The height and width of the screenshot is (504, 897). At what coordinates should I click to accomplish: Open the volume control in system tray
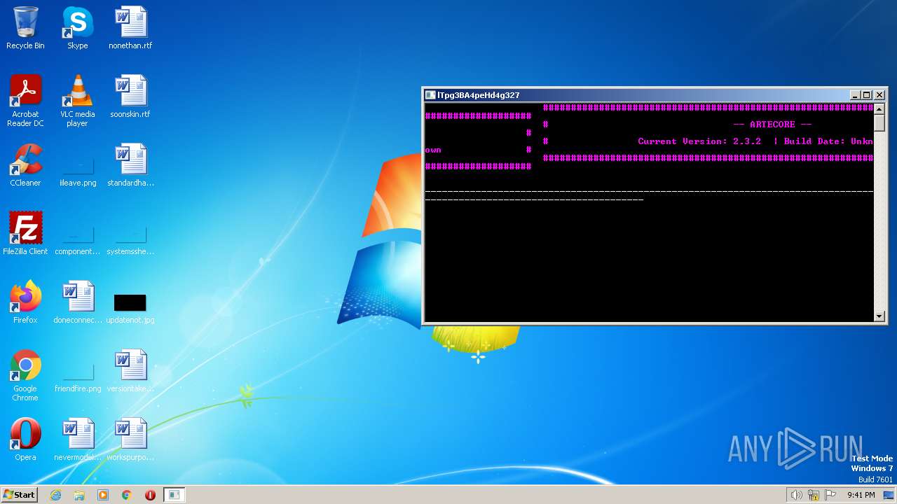click(x=796, y=495)
